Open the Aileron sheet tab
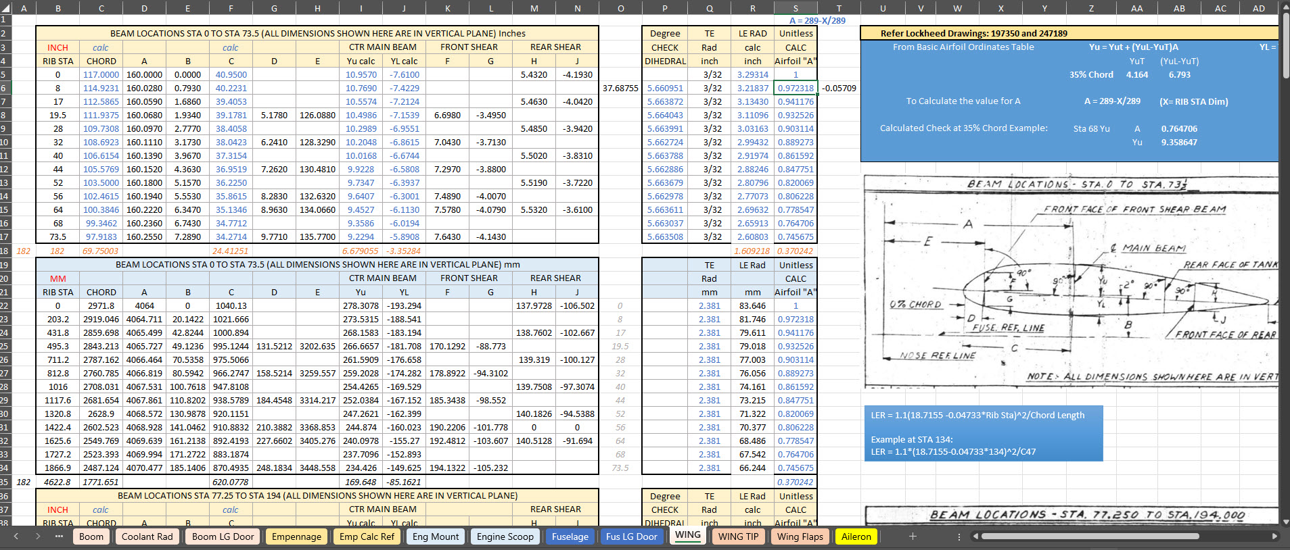 (856, 536)
